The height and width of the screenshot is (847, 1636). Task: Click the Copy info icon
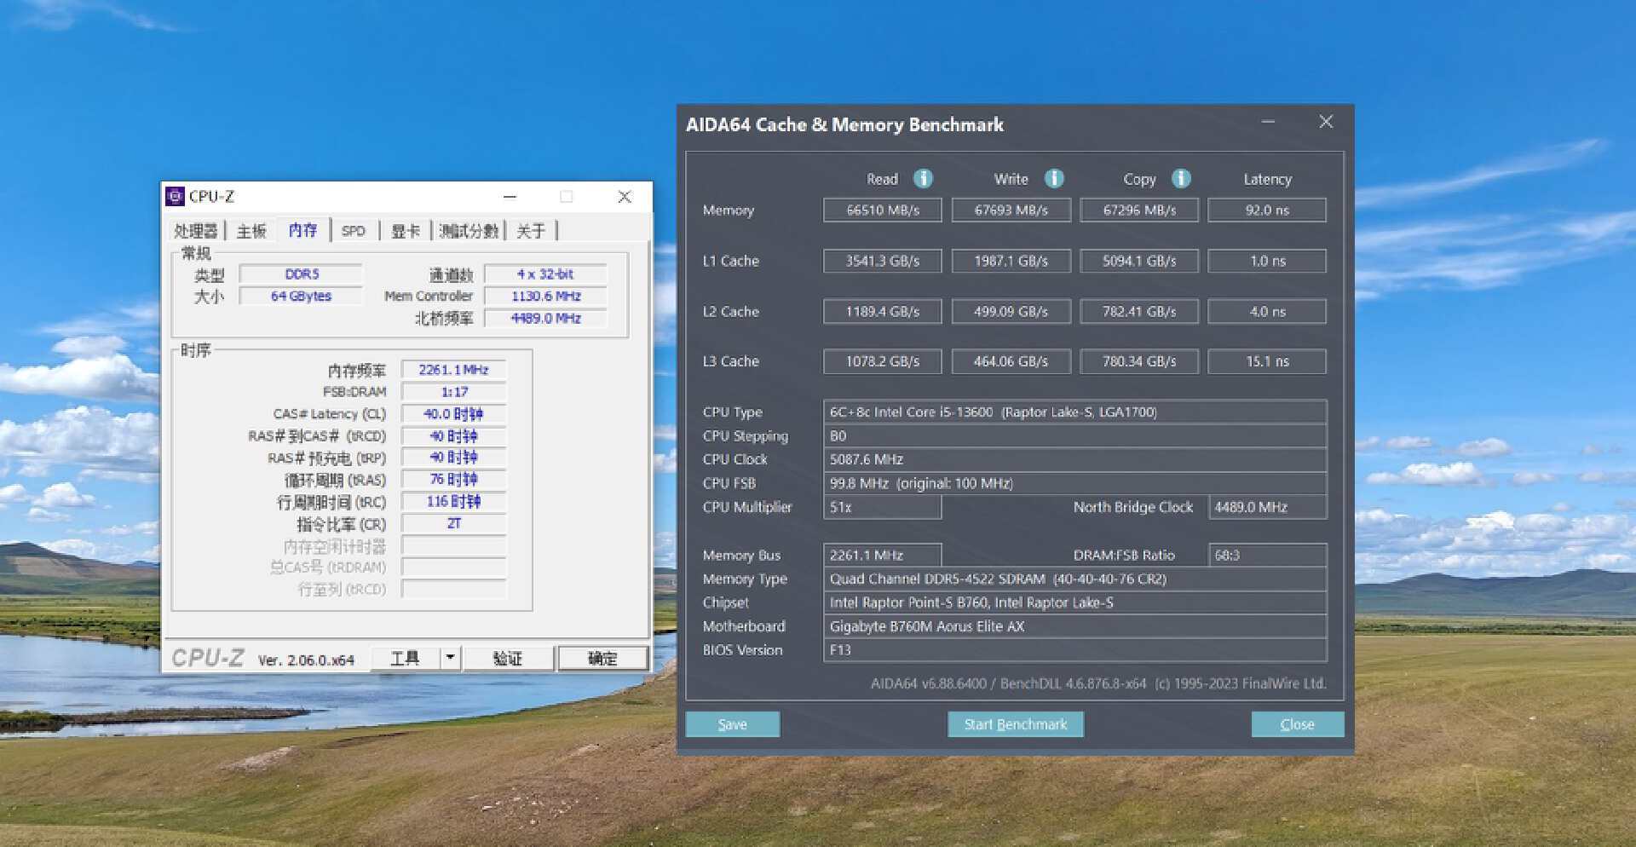(1181, 178)
